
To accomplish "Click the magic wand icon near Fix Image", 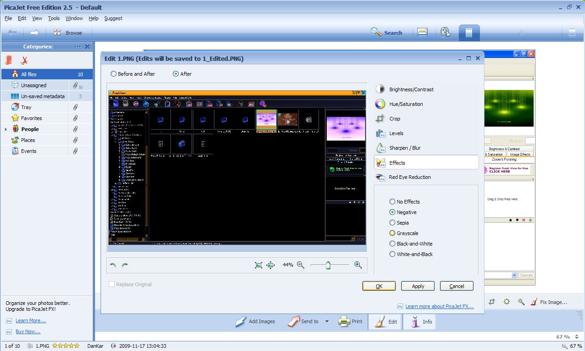I will pos(521,302).
